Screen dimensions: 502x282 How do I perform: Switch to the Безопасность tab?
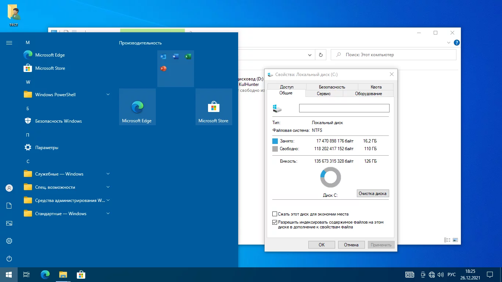(x=331, y=87)
